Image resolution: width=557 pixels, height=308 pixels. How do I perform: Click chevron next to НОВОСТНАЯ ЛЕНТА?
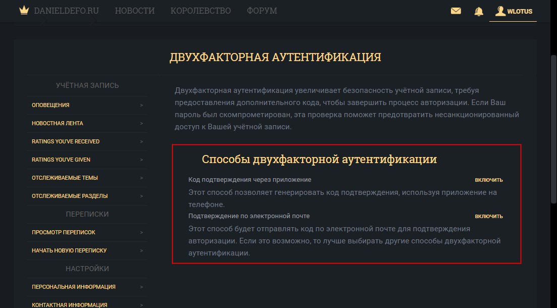click(x=141, y=123)
